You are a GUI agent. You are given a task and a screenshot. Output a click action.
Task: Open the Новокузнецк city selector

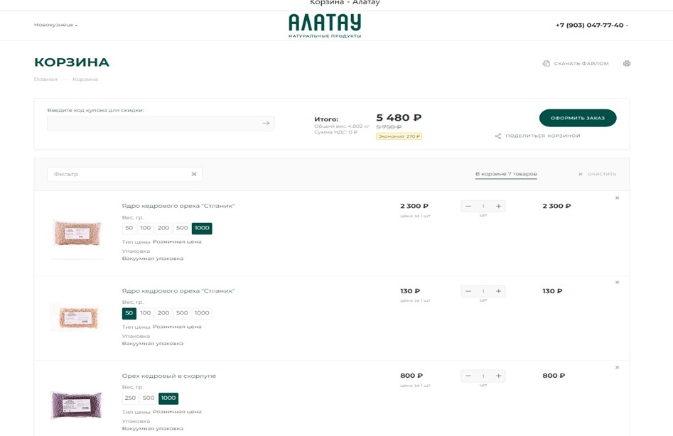pos(54,23)
